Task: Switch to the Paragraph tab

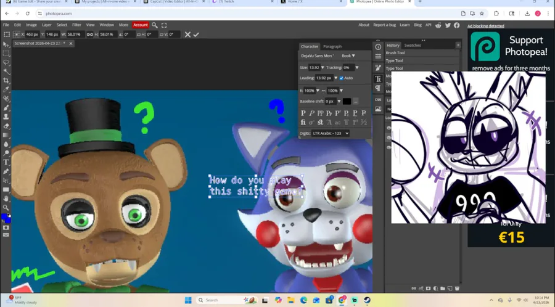Action: (x=332, y=47)
